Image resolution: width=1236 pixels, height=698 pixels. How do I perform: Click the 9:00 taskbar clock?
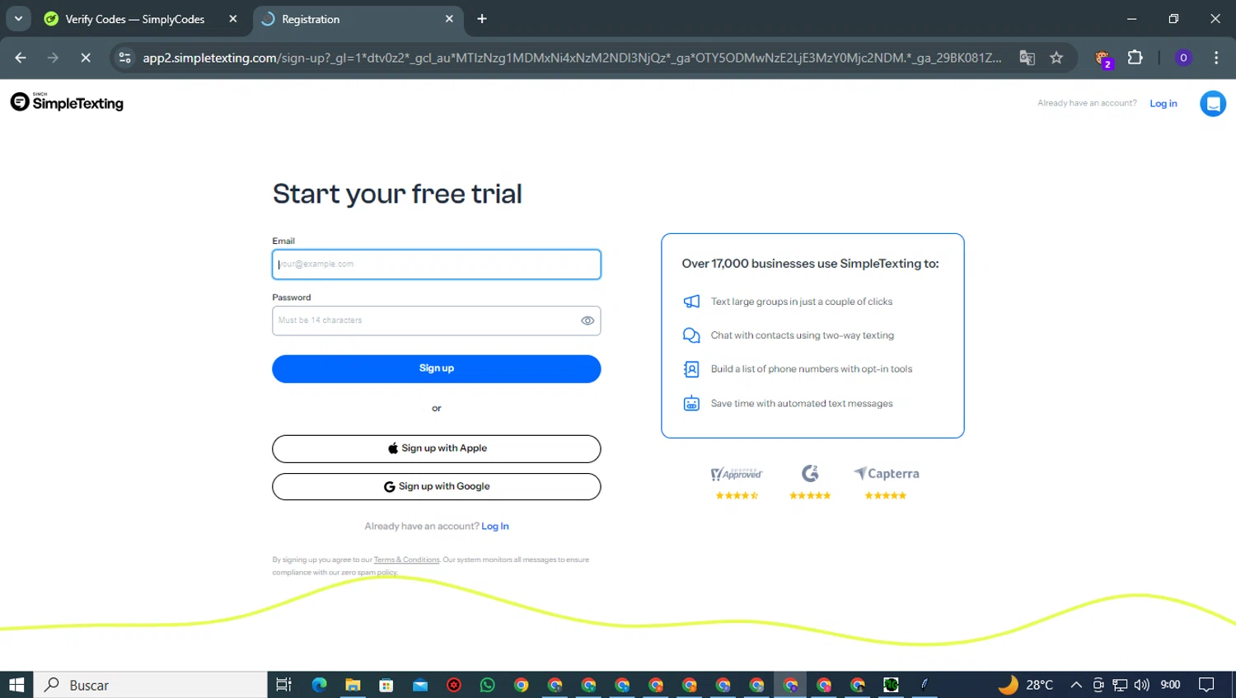point(1170,685)
